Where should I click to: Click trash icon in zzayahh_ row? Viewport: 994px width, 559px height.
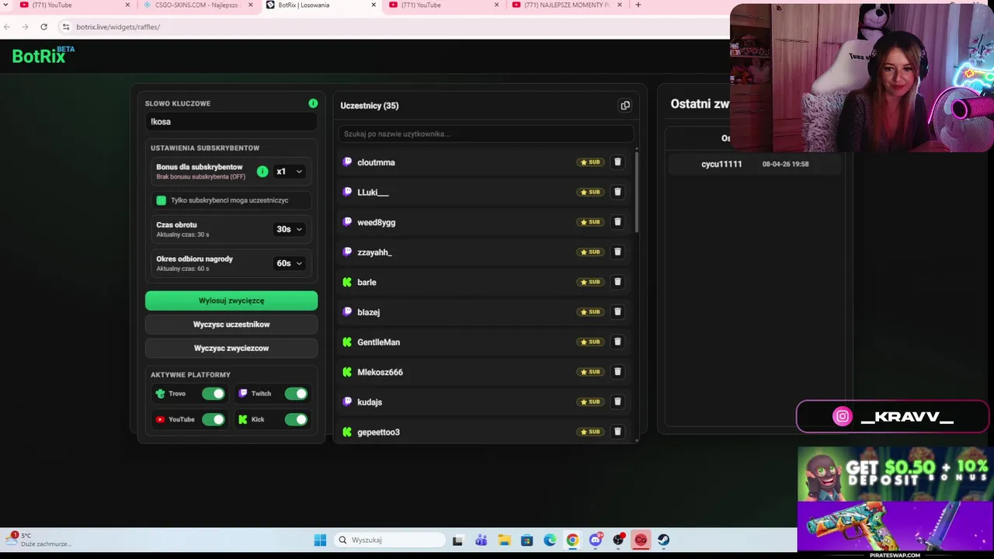617,252
